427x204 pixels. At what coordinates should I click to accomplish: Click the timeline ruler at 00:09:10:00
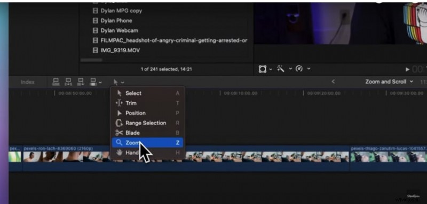[241, 93]
